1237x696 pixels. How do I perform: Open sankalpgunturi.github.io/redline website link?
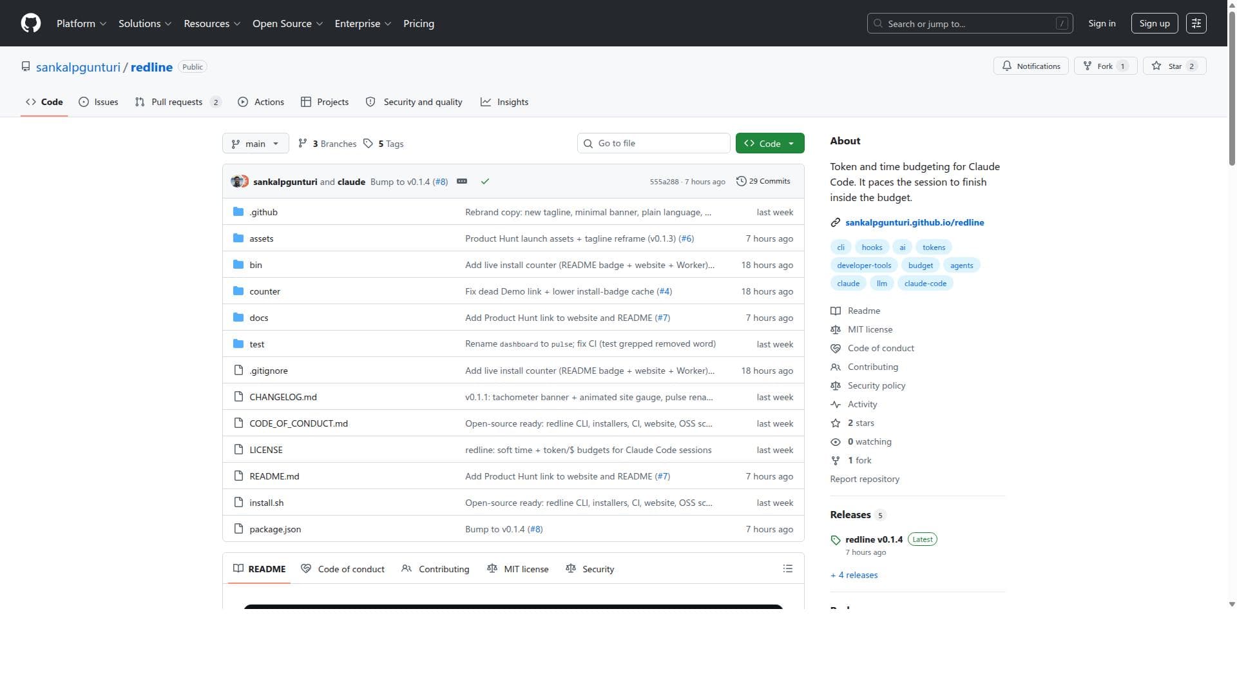pyautogui.click(x=914, y=222)
